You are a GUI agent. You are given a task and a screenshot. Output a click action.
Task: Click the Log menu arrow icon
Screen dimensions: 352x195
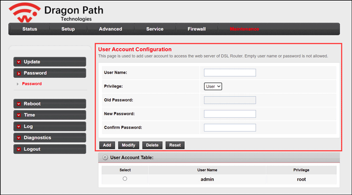coord(19,126)
